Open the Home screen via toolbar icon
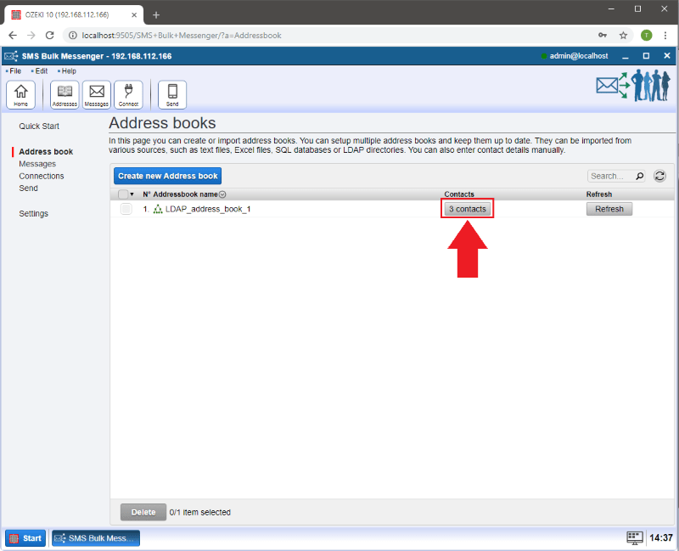Image resolution: width=679 pixels, height=551 pixels. (x=20, y=94)
